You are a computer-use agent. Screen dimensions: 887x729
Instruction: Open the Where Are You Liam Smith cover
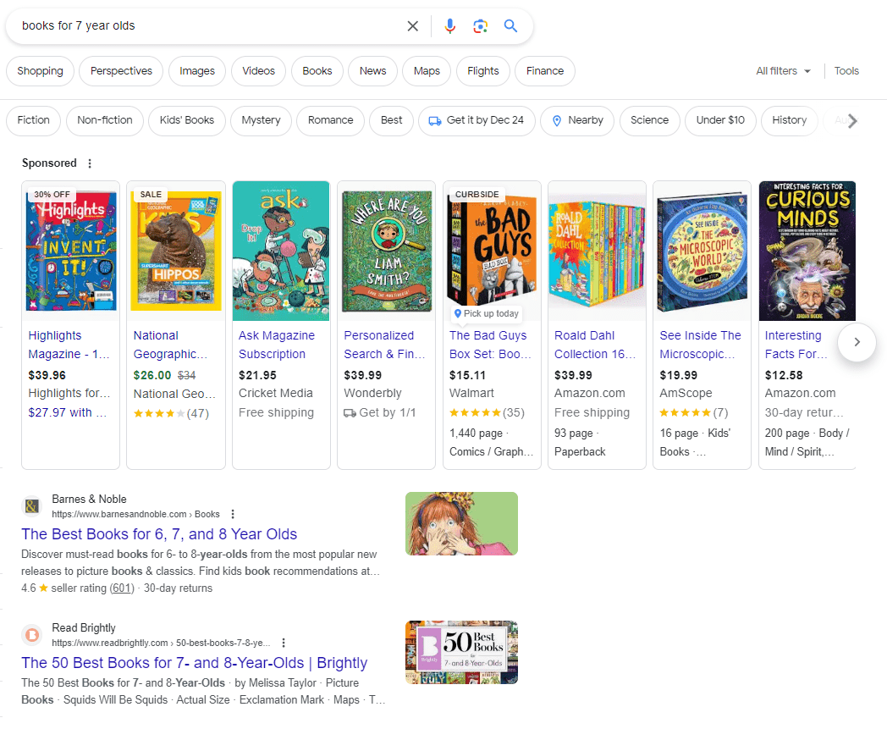coord(386,251)
